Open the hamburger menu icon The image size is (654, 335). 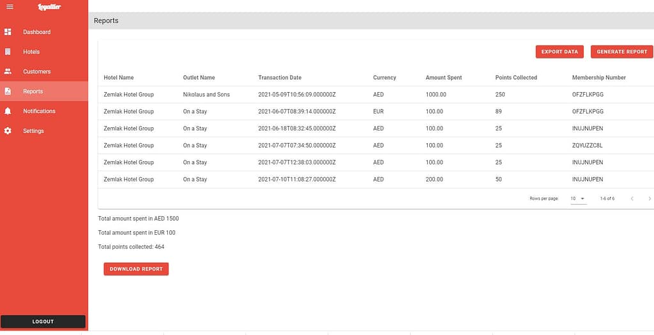[9, 7]
